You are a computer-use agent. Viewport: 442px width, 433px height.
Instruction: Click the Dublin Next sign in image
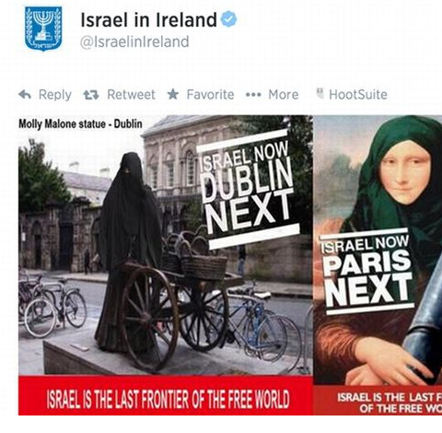click(x=248, y=189)
